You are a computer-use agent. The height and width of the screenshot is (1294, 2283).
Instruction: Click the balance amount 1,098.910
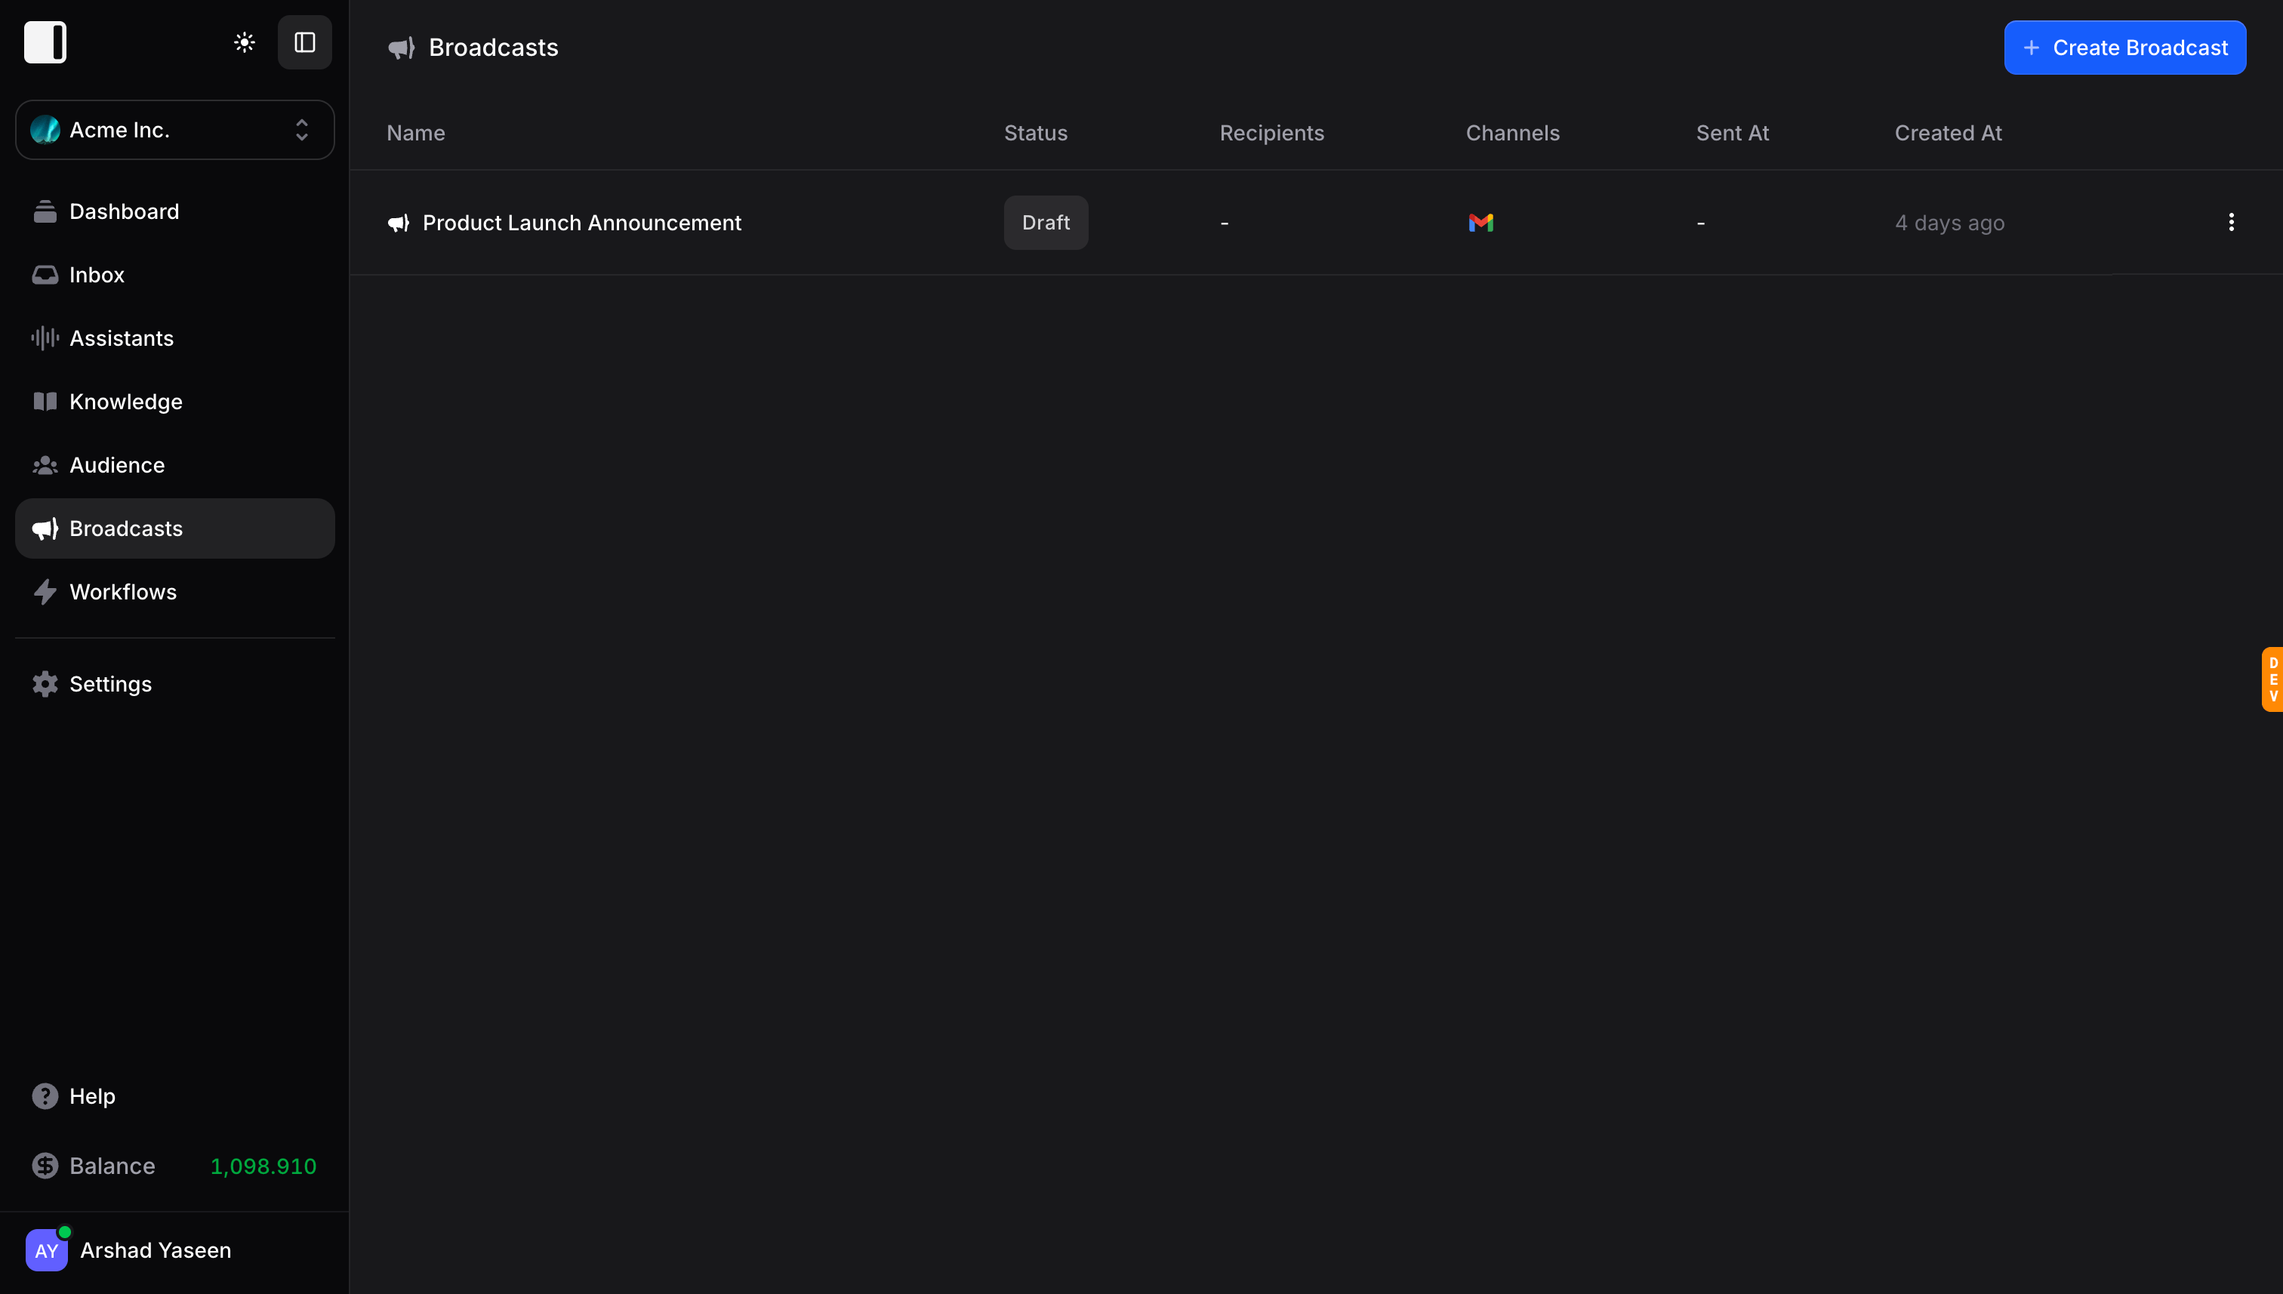click(262, 1166)
